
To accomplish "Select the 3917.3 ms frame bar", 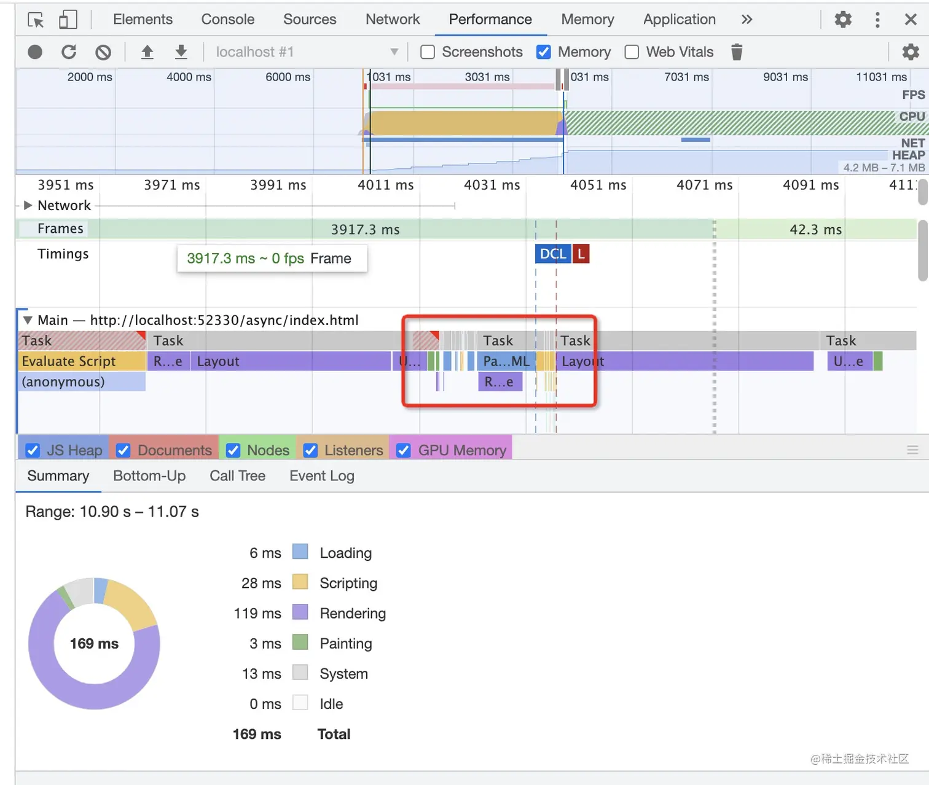I will [x=365, y=229].
